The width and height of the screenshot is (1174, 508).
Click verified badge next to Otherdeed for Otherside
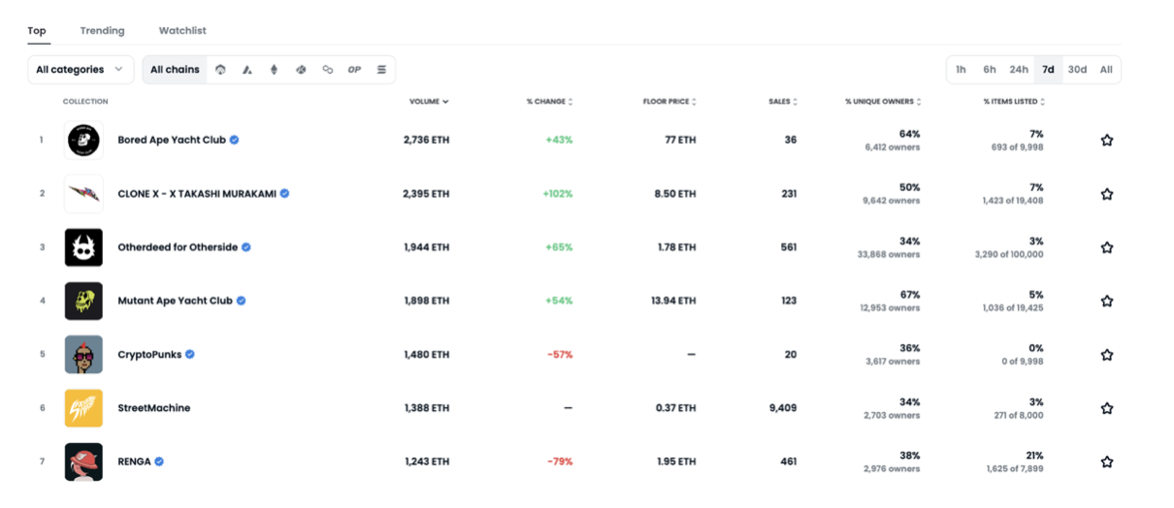[246, 247]
